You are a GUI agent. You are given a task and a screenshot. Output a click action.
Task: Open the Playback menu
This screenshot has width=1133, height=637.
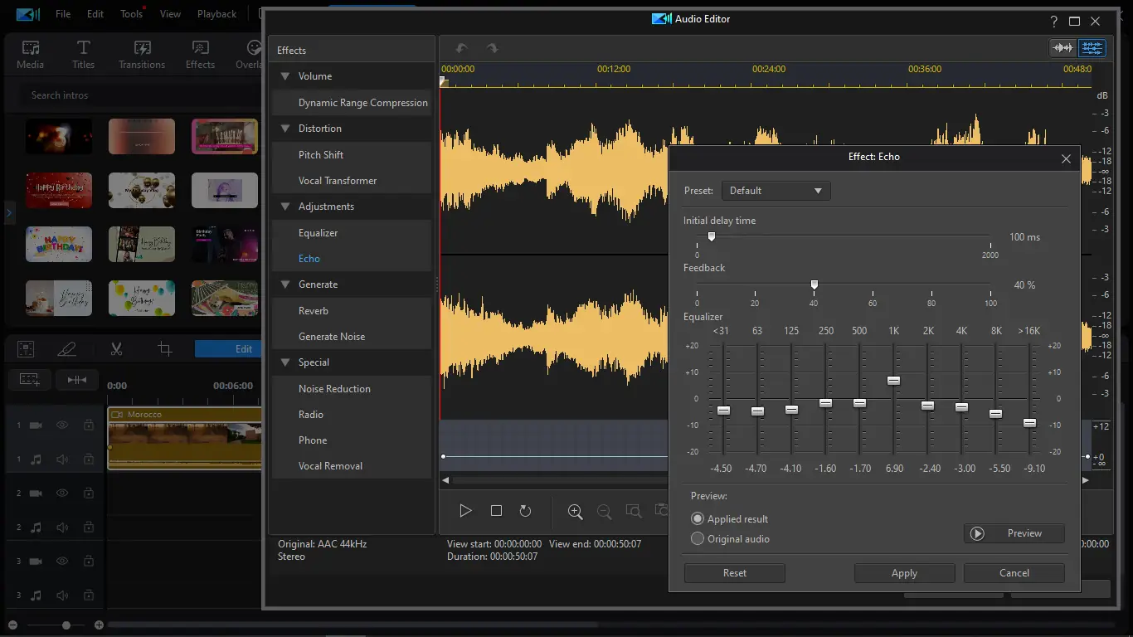[x=216, y=14]
